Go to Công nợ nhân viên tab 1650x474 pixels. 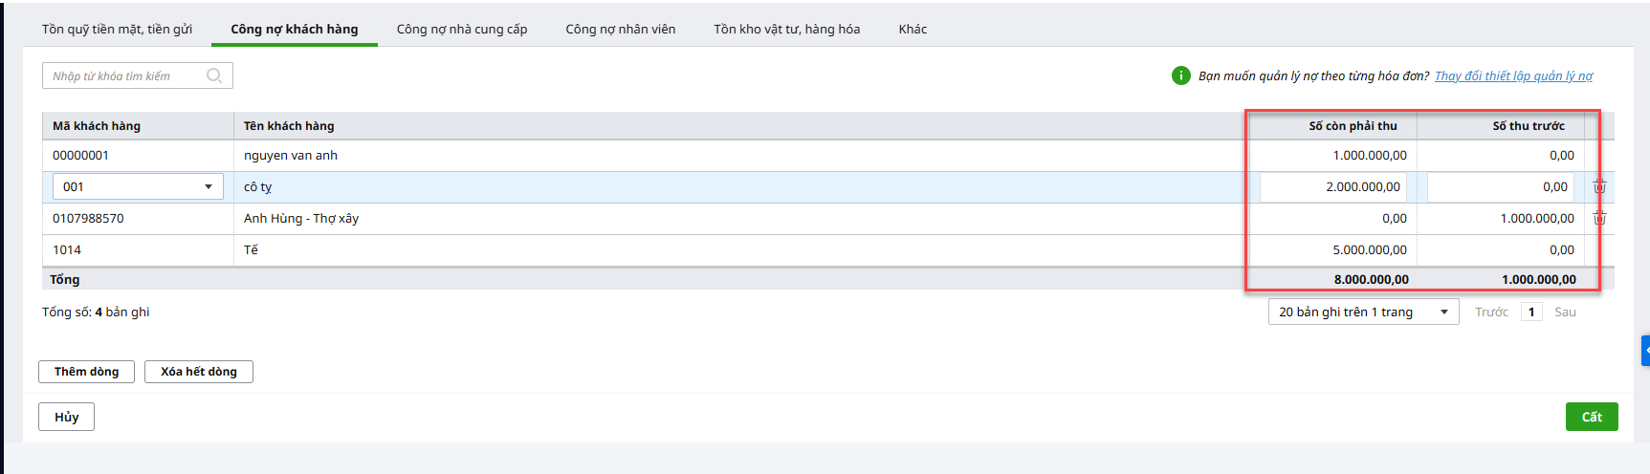pyautogui.click(x=621, y=29)
